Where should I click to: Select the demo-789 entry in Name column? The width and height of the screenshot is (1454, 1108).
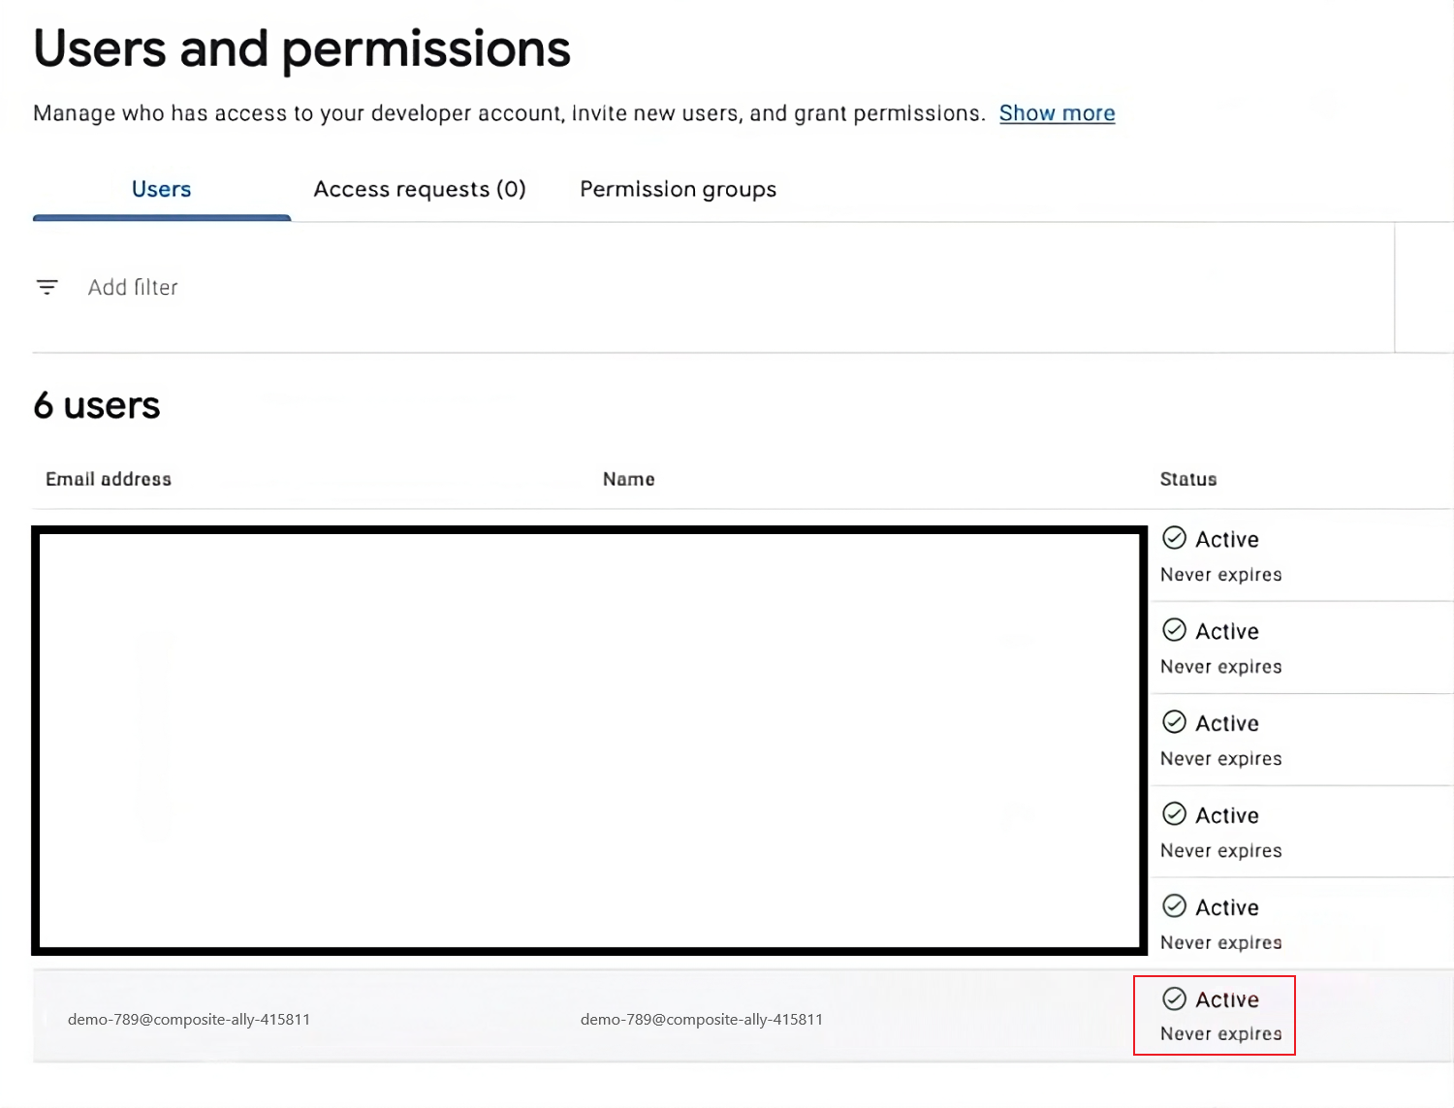click(701, 1020)
